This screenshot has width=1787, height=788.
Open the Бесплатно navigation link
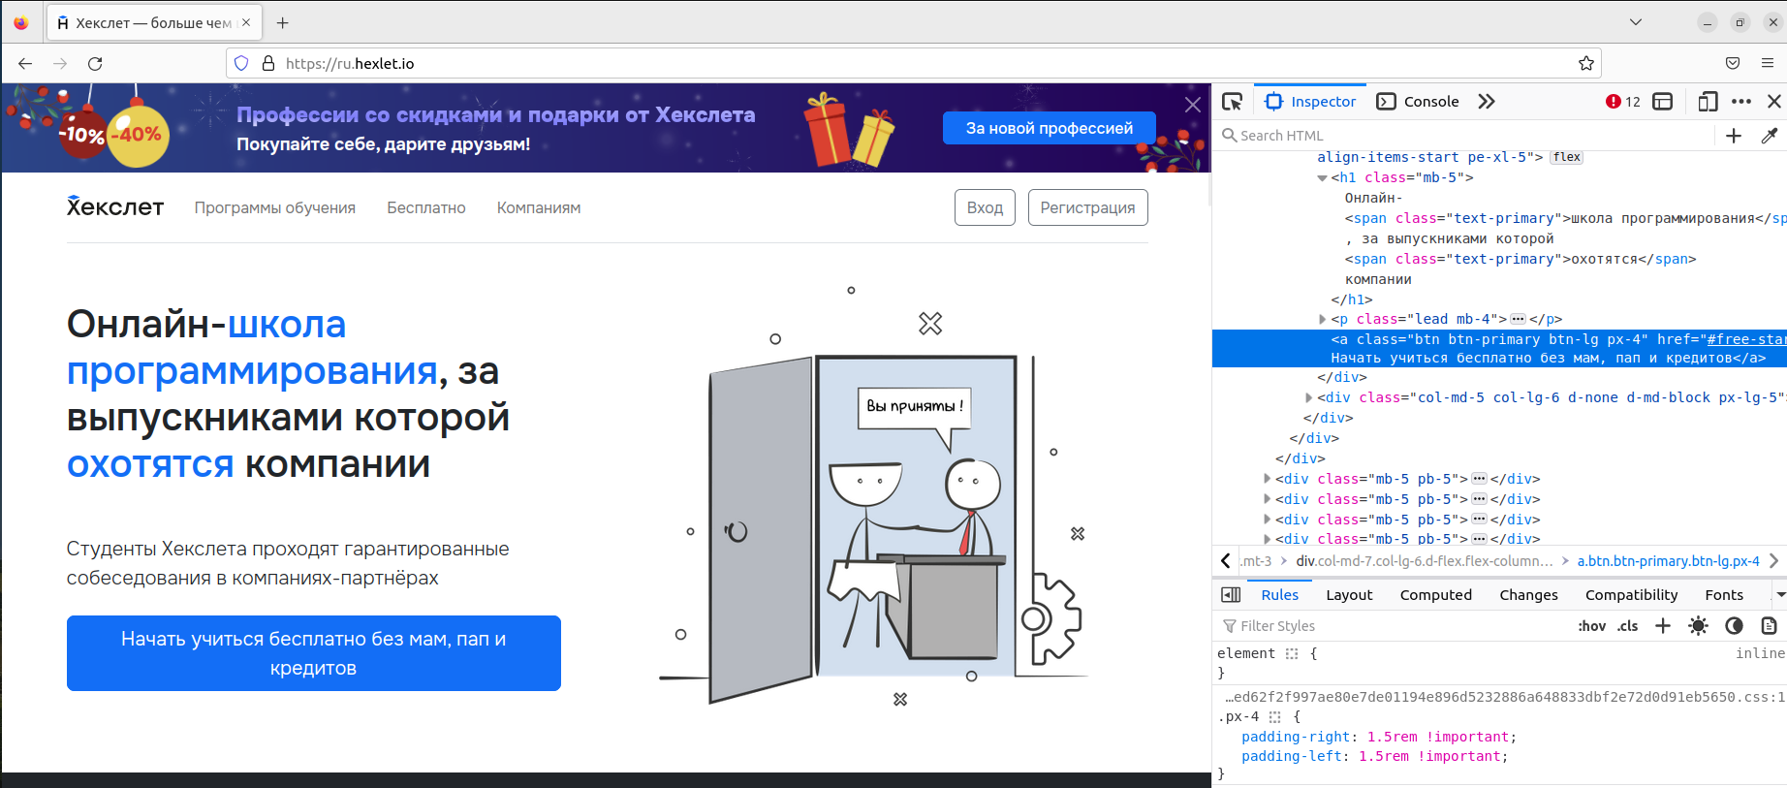click(426, 208)
